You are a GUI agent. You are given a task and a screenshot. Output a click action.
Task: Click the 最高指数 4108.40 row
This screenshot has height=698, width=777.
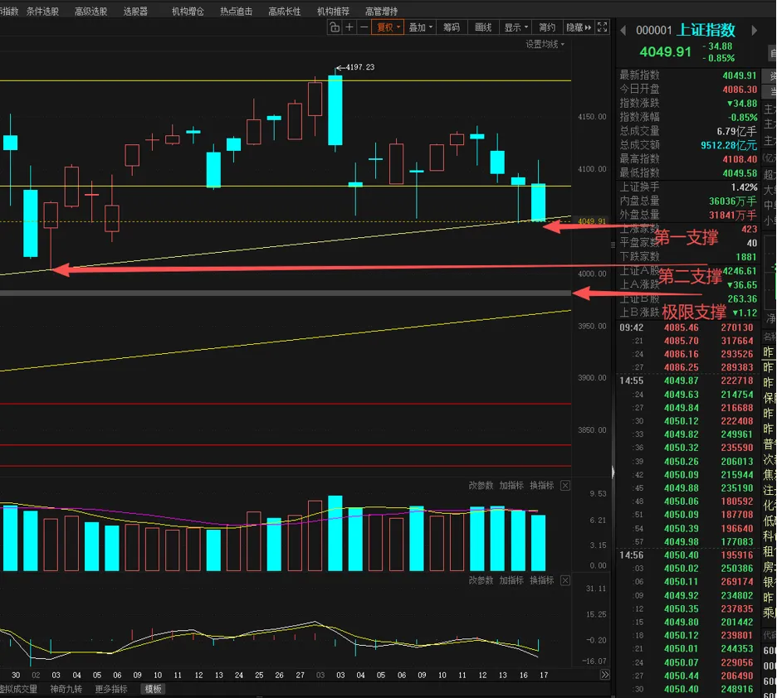pyautogui.click(x=688, y=159)
